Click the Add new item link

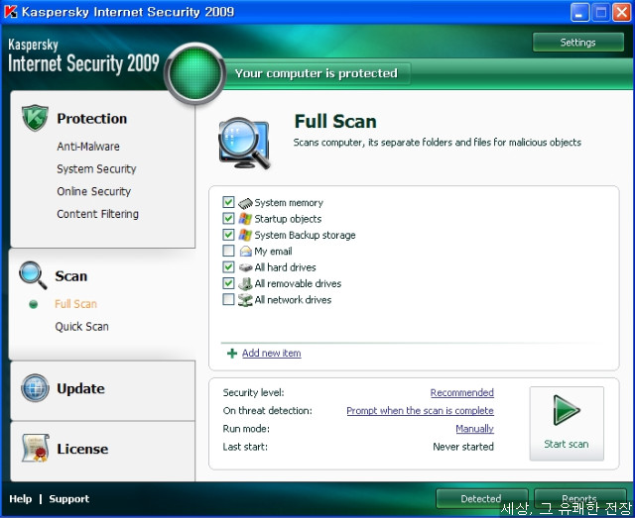tap(271, 353)
